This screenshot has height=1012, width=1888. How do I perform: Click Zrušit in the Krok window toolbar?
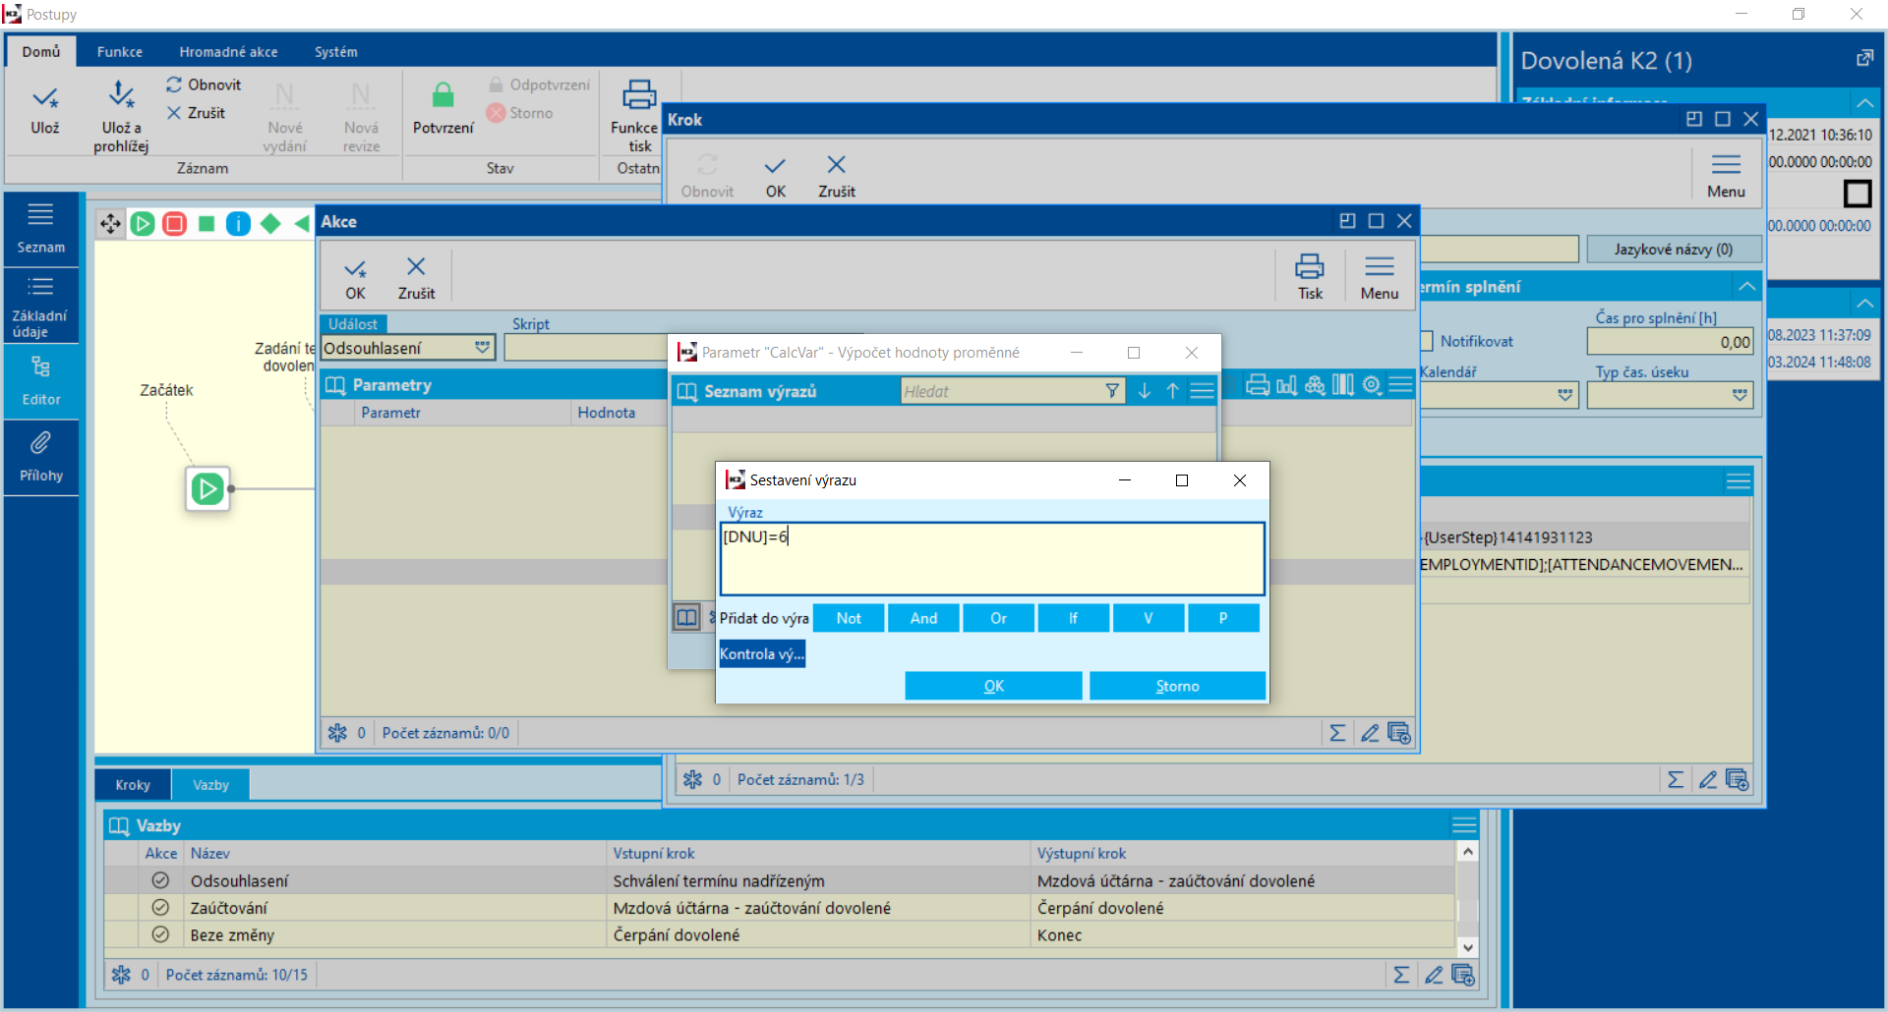click(x=837, y=177)
